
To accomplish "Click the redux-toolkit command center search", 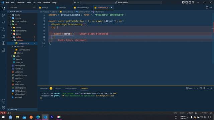I will pos(121,2).
